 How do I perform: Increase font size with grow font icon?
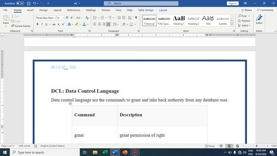(x=67, y=18)
